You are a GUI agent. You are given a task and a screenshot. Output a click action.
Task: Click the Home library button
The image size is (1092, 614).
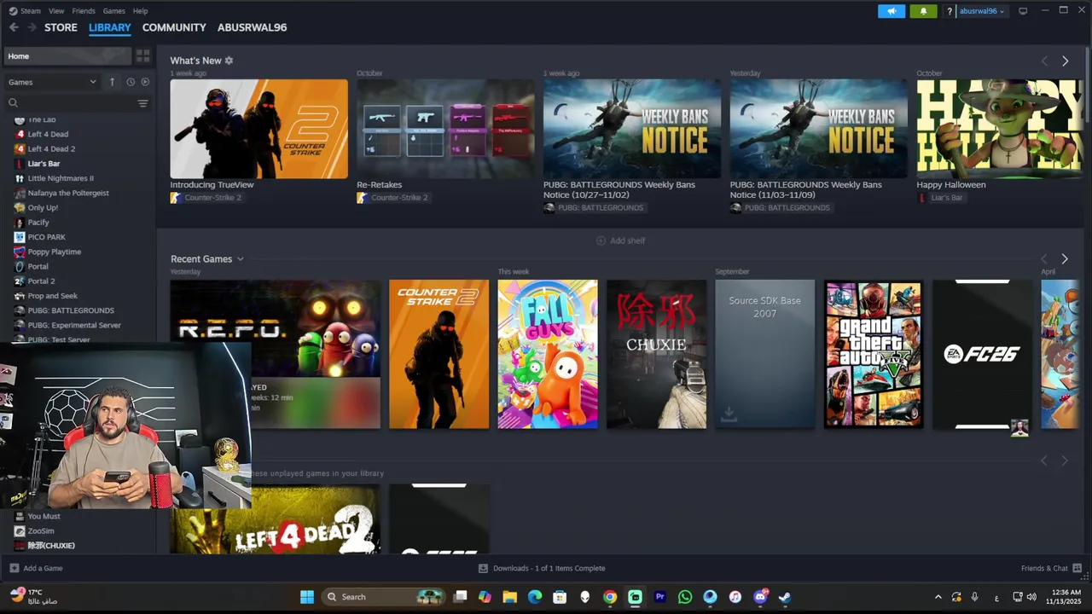click(67, 56)
